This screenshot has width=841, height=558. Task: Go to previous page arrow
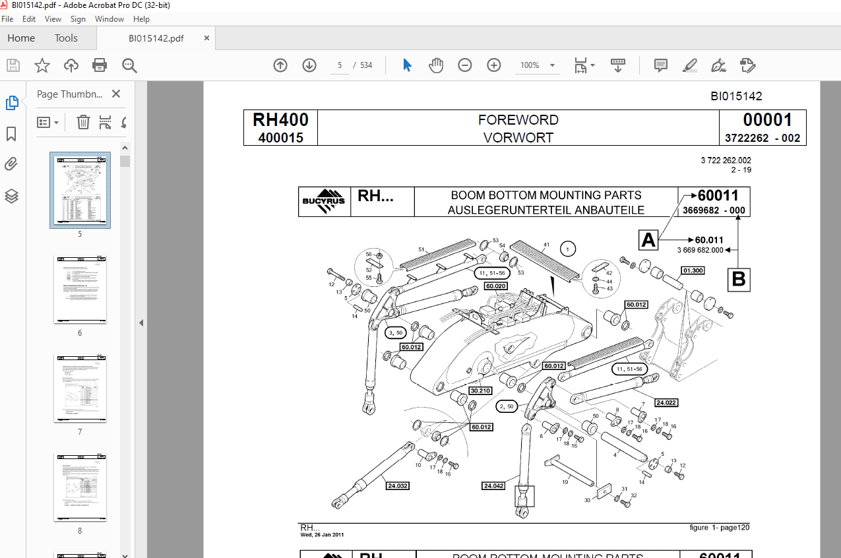[x=280, y=65]
